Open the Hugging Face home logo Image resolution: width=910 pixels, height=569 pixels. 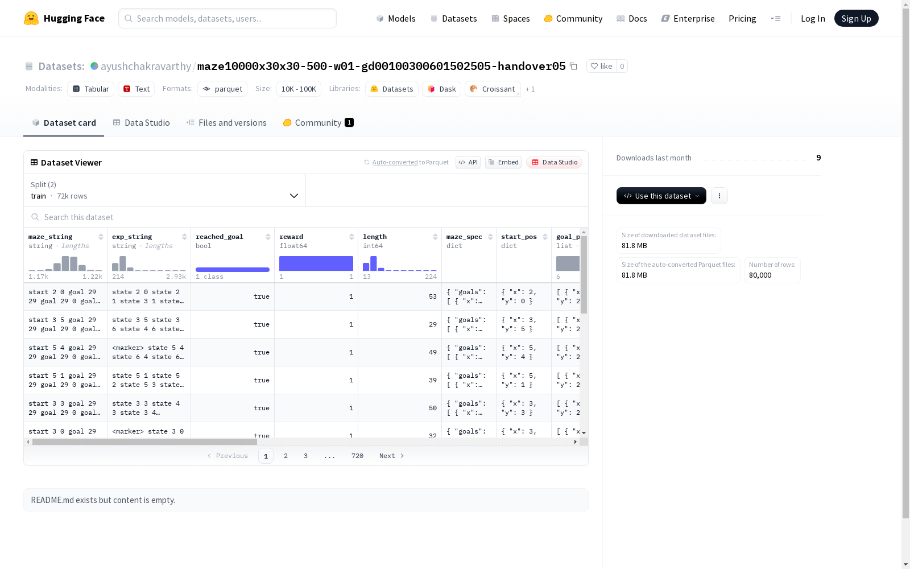(64, 18)
